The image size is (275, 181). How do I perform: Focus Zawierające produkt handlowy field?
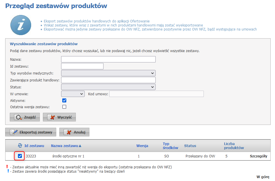[108, 80]
